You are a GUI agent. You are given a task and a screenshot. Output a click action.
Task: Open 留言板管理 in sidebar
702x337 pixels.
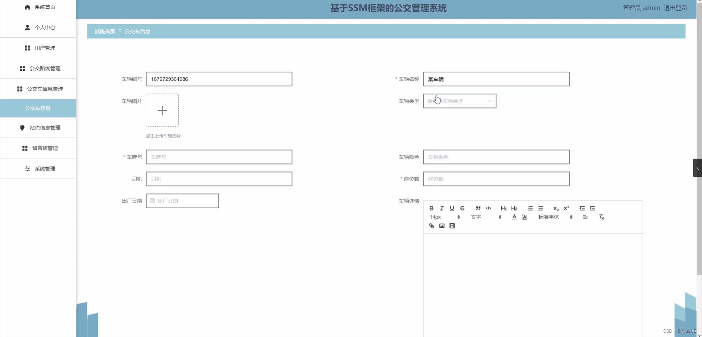coord(38,148)
